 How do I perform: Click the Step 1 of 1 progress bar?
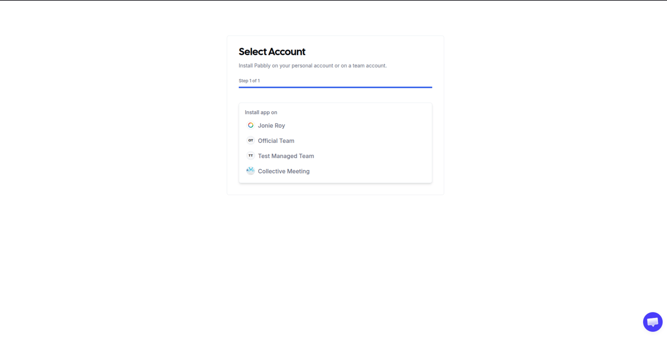point(335,88)
